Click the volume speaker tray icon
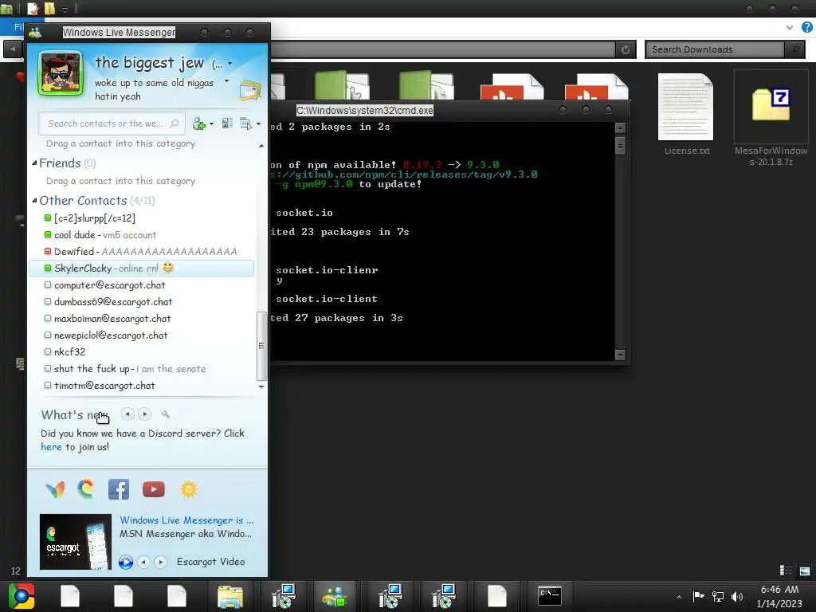Viewport: 816px width, 612px height. [x=737, y=596]
